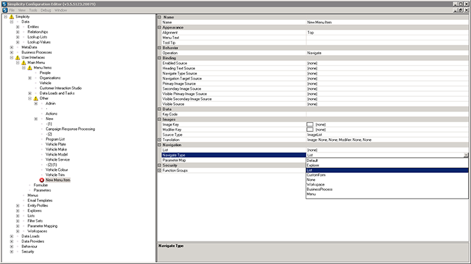The width and height of the screenshot is (471, 264).
Task: Pick the highlighted List option in the dropdown
Action: (387, 170)
